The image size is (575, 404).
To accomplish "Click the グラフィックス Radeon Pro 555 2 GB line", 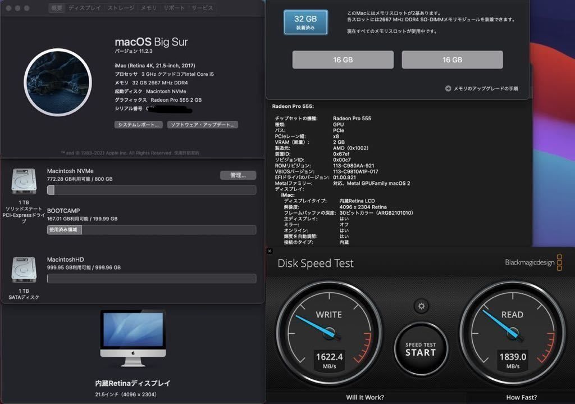I will pyautogui.click(x=158, y=100).
